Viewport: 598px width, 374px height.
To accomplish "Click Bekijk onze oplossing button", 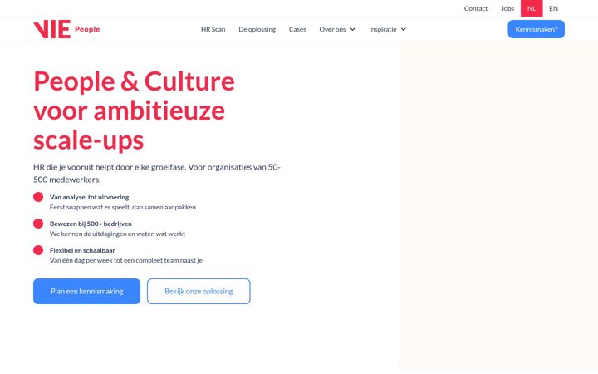I will pyautogui.click(x=199, y=291).
